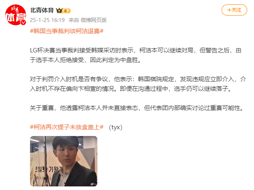This screenshot has height=190, width=254.
Task: Enlarge the referee interview photo thumbnail
Action: (64, 161)
